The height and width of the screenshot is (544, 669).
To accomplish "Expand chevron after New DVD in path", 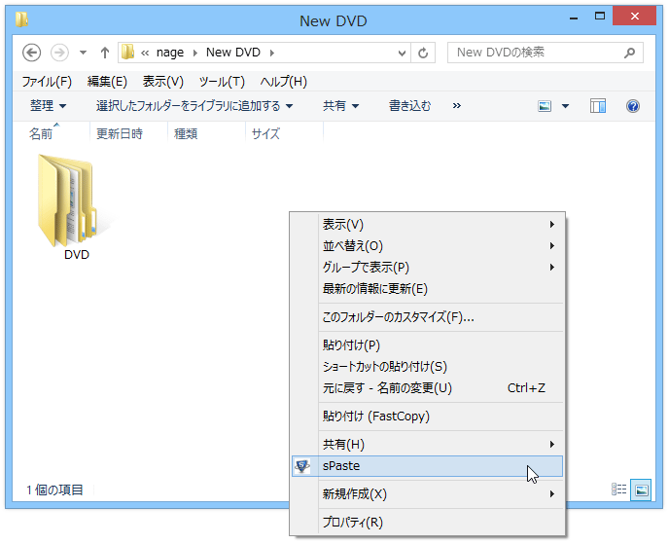I will 272,53.
